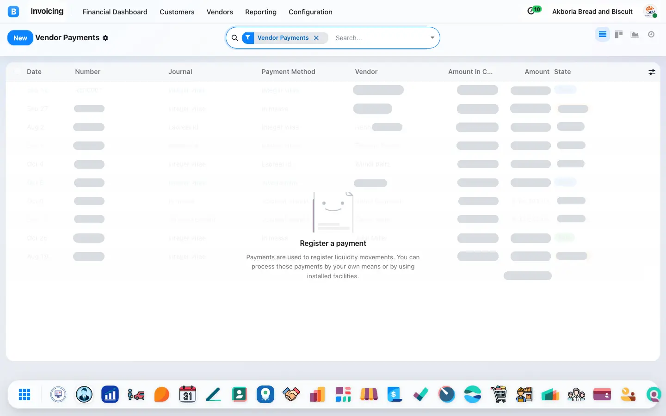Image resolution: width=666 pixels, height=416 pixels.
Task: Open the worker with boxes Inventory app
Action: point(524,394)
